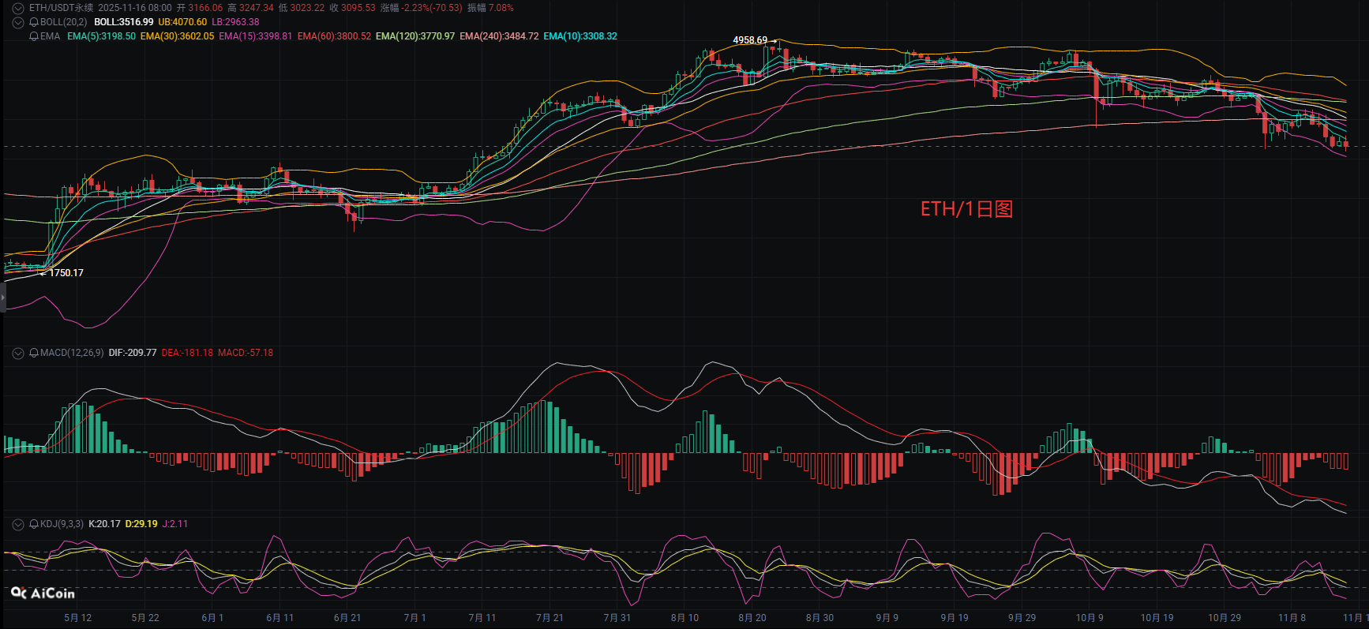This screenshot has width=1369, height=629.
Task: Select the EMA(5) value legend
Action: click(x=101, y=36)
